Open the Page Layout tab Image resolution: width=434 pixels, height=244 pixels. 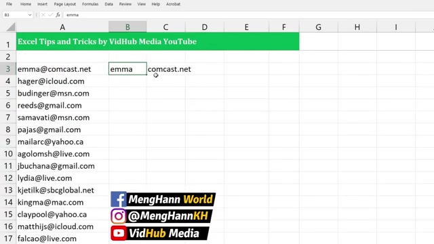point(65,4)
